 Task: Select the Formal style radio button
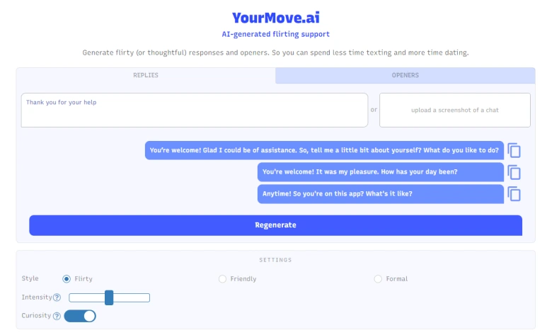coord(378,279)
